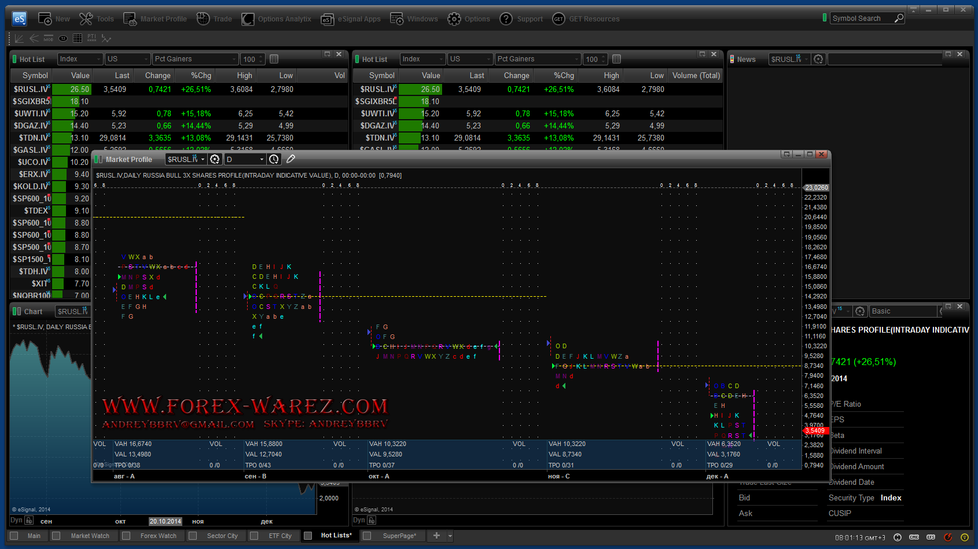The width and height of the screenshot is (978, 549).
Task: Open the Windows menu in top toolbar
Action: coord(414,19)
